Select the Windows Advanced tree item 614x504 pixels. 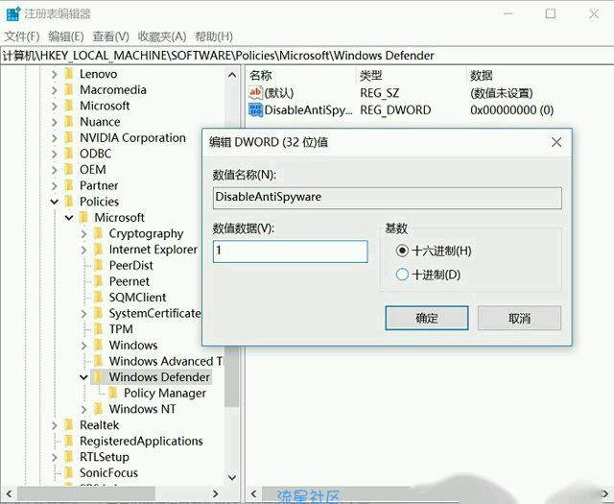pos(166,361)
